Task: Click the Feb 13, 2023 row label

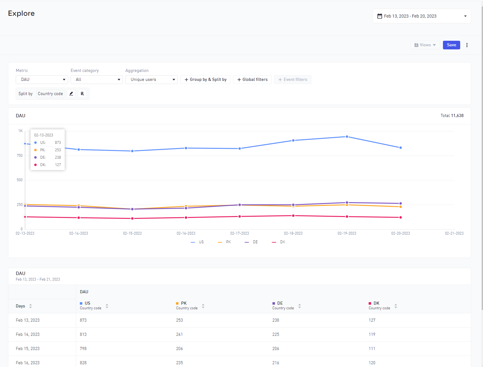Action: coord(28,320)
